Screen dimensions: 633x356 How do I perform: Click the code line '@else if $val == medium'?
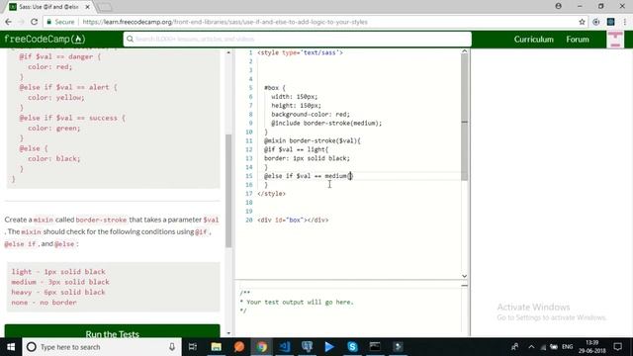(308, 176)
